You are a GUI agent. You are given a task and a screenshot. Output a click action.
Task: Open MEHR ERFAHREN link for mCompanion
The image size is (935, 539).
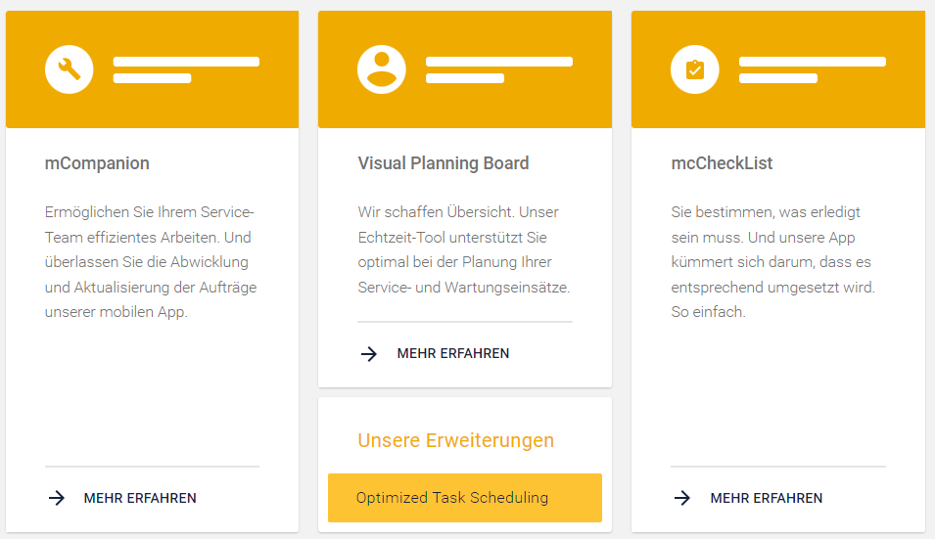(140, 498)
